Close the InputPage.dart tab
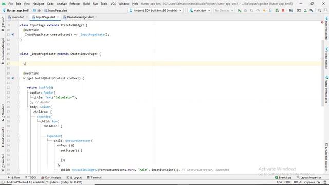 [x=58, y=17]
